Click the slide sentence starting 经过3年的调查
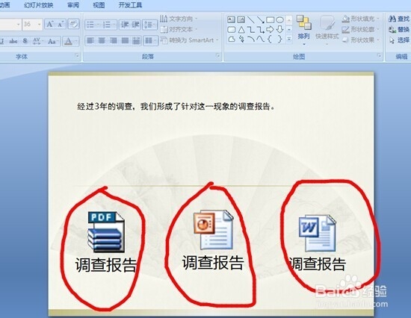Viewport: 411px width, 318px height. pos(176,106)
